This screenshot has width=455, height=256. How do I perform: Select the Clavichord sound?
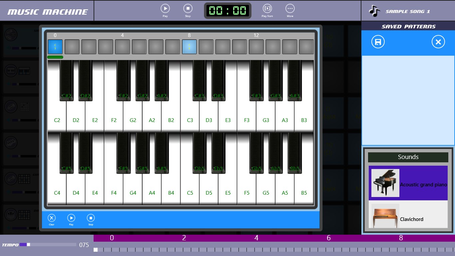[408, 217]
